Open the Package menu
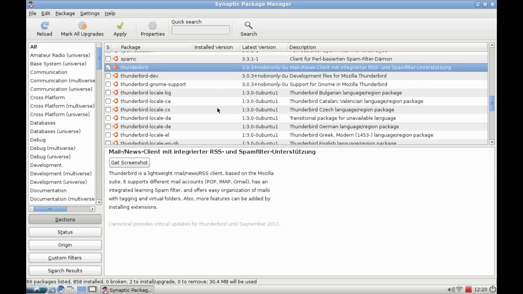 tap(65, 13)
